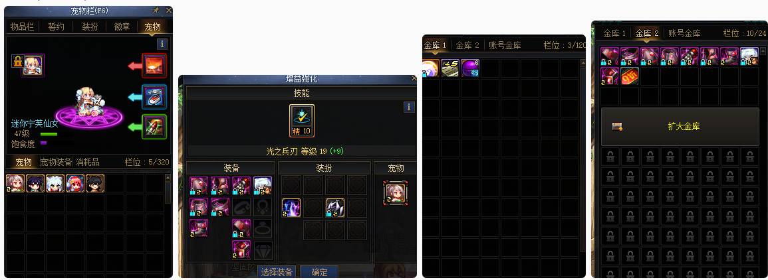
Task: Switch to 账号金库 tab in right vault
Action: click(x=684, y=33)
